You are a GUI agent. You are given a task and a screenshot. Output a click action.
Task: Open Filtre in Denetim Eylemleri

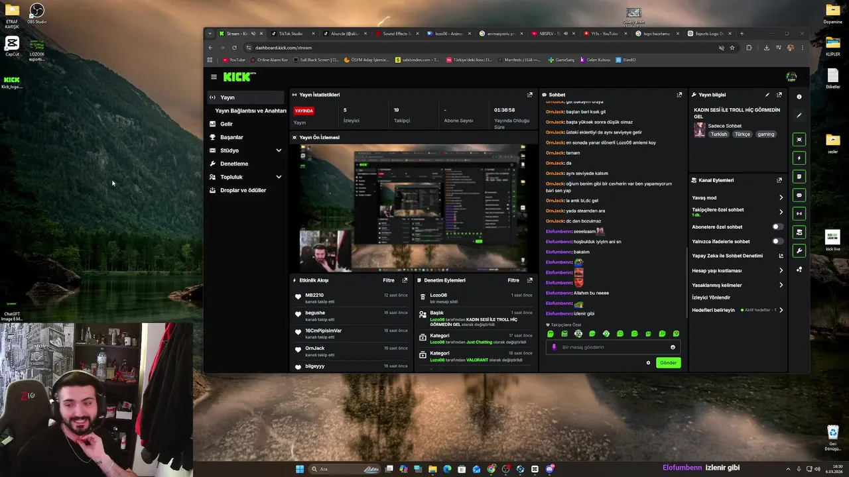[513, 280]
